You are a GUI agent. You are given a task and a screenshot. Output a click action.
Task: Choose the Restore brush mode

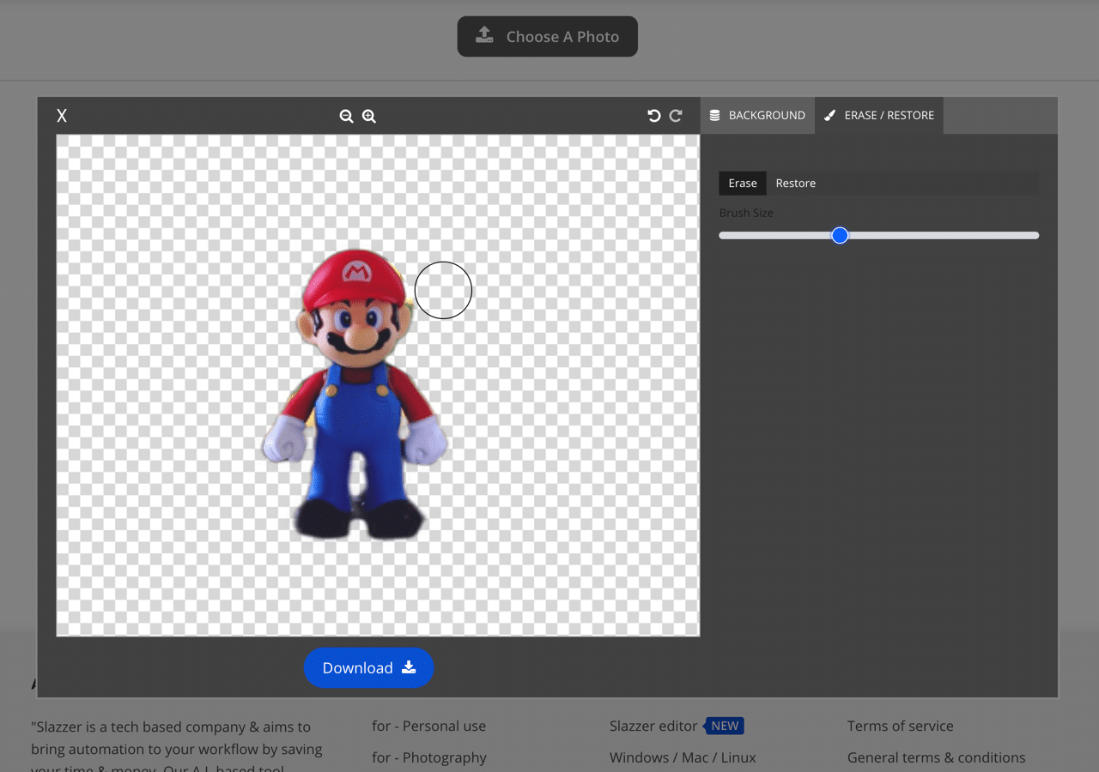pos(796,183)
